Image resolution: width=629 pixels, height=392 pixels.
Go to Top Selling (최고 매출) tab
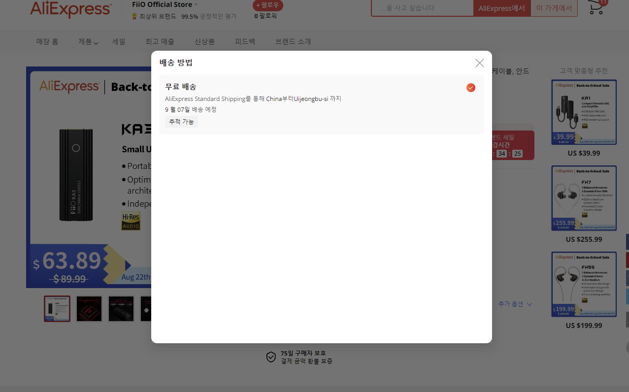pos(160,42)
